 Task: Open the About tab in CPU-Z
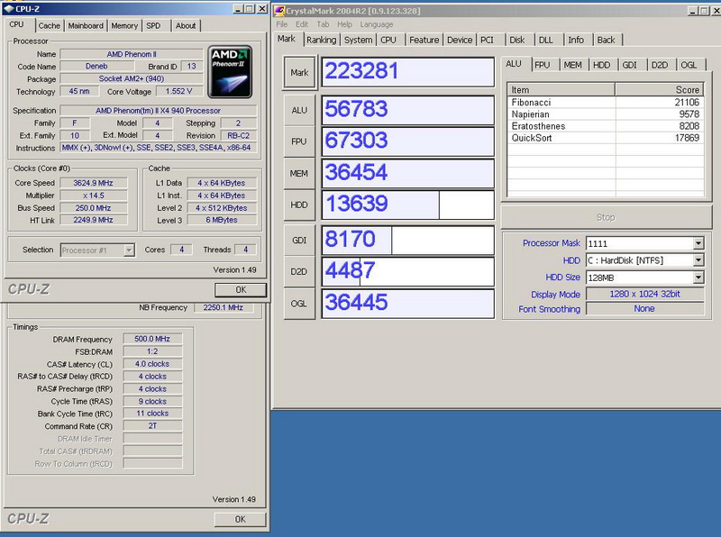click(x=186, y=26)
